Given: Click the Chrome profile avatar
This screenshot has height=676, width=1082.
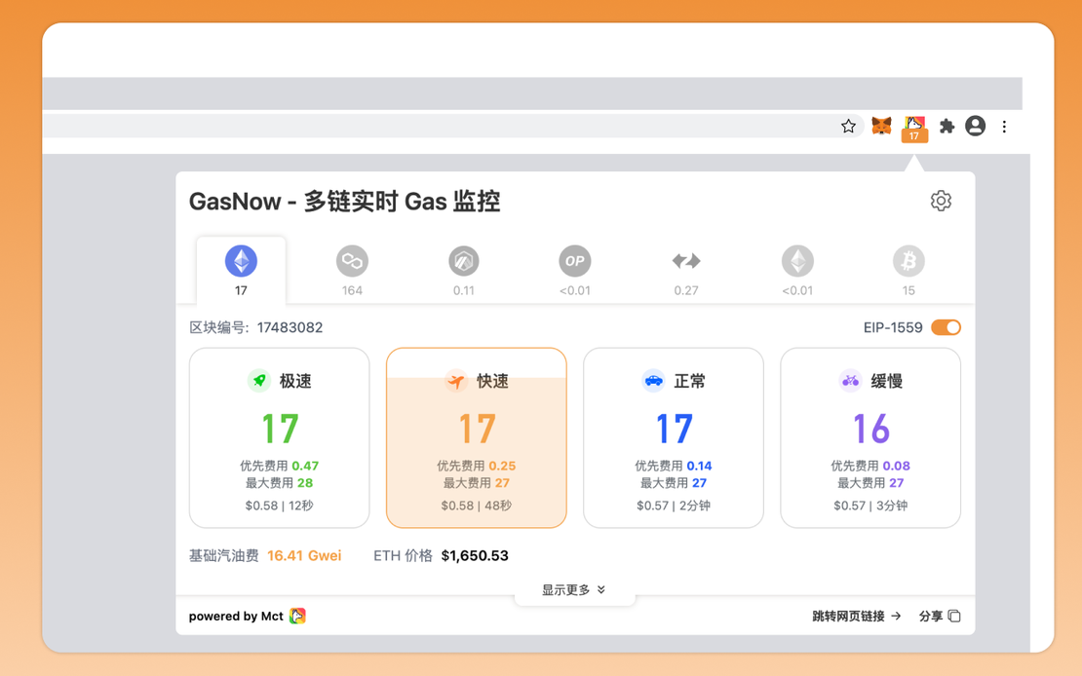Looking at the screenshot, I should tap(975, 126).
